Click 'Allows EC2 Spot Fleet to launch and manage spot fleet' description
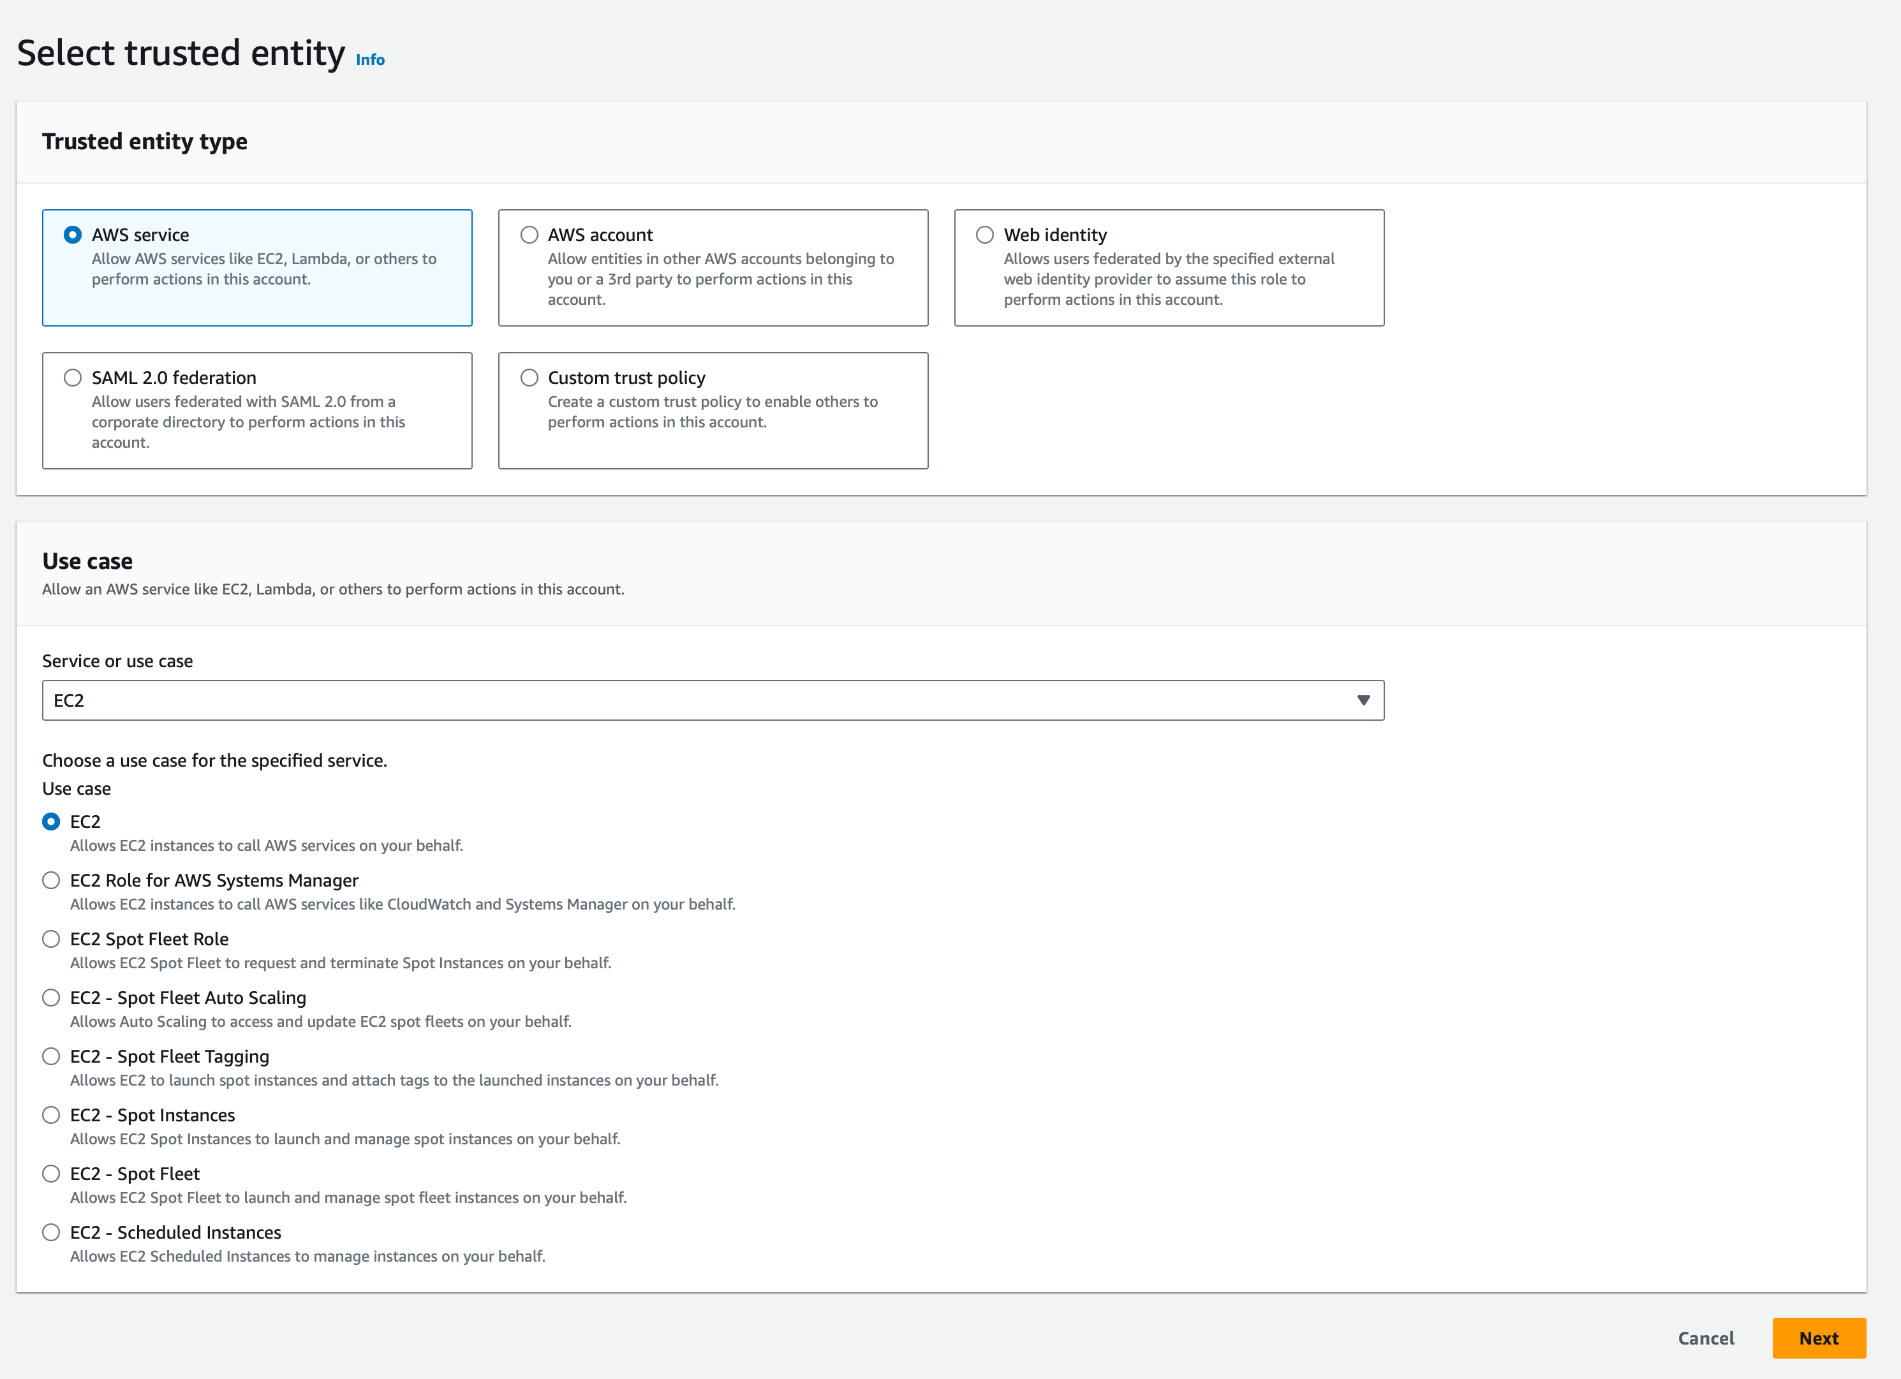Image resolution: width=1901 pixels, height=1379 pixels. click(x=349, y=1197)
